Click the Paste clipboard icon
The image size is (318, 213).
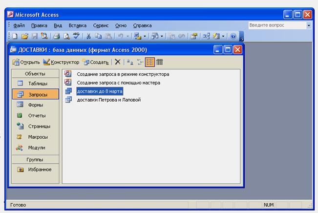108,36
